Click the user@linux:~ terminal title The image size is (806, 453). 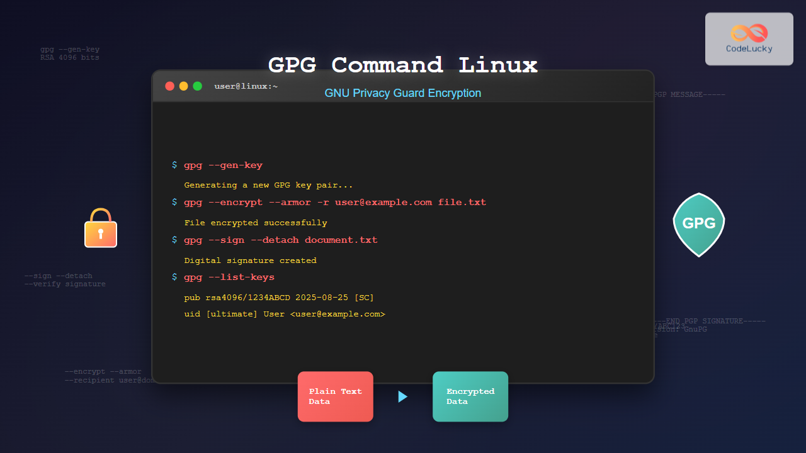point(246,86)
